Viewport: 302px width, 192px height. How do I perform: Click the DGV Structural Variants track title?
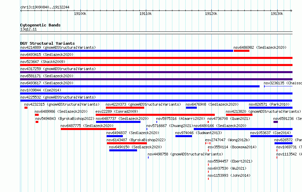(48, 43)
